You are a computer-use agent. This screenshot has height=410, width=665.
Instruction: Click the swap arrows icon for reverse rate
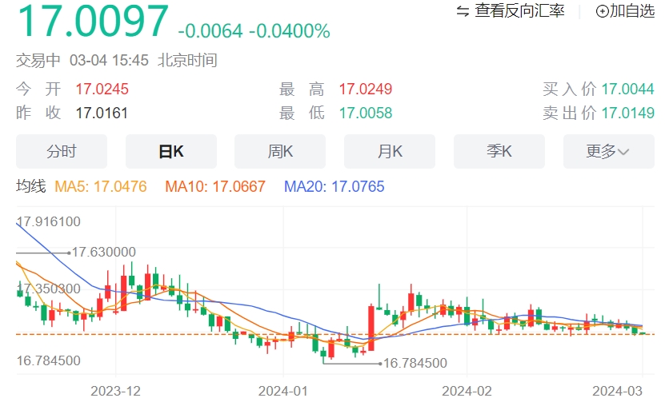click(463, 11)
